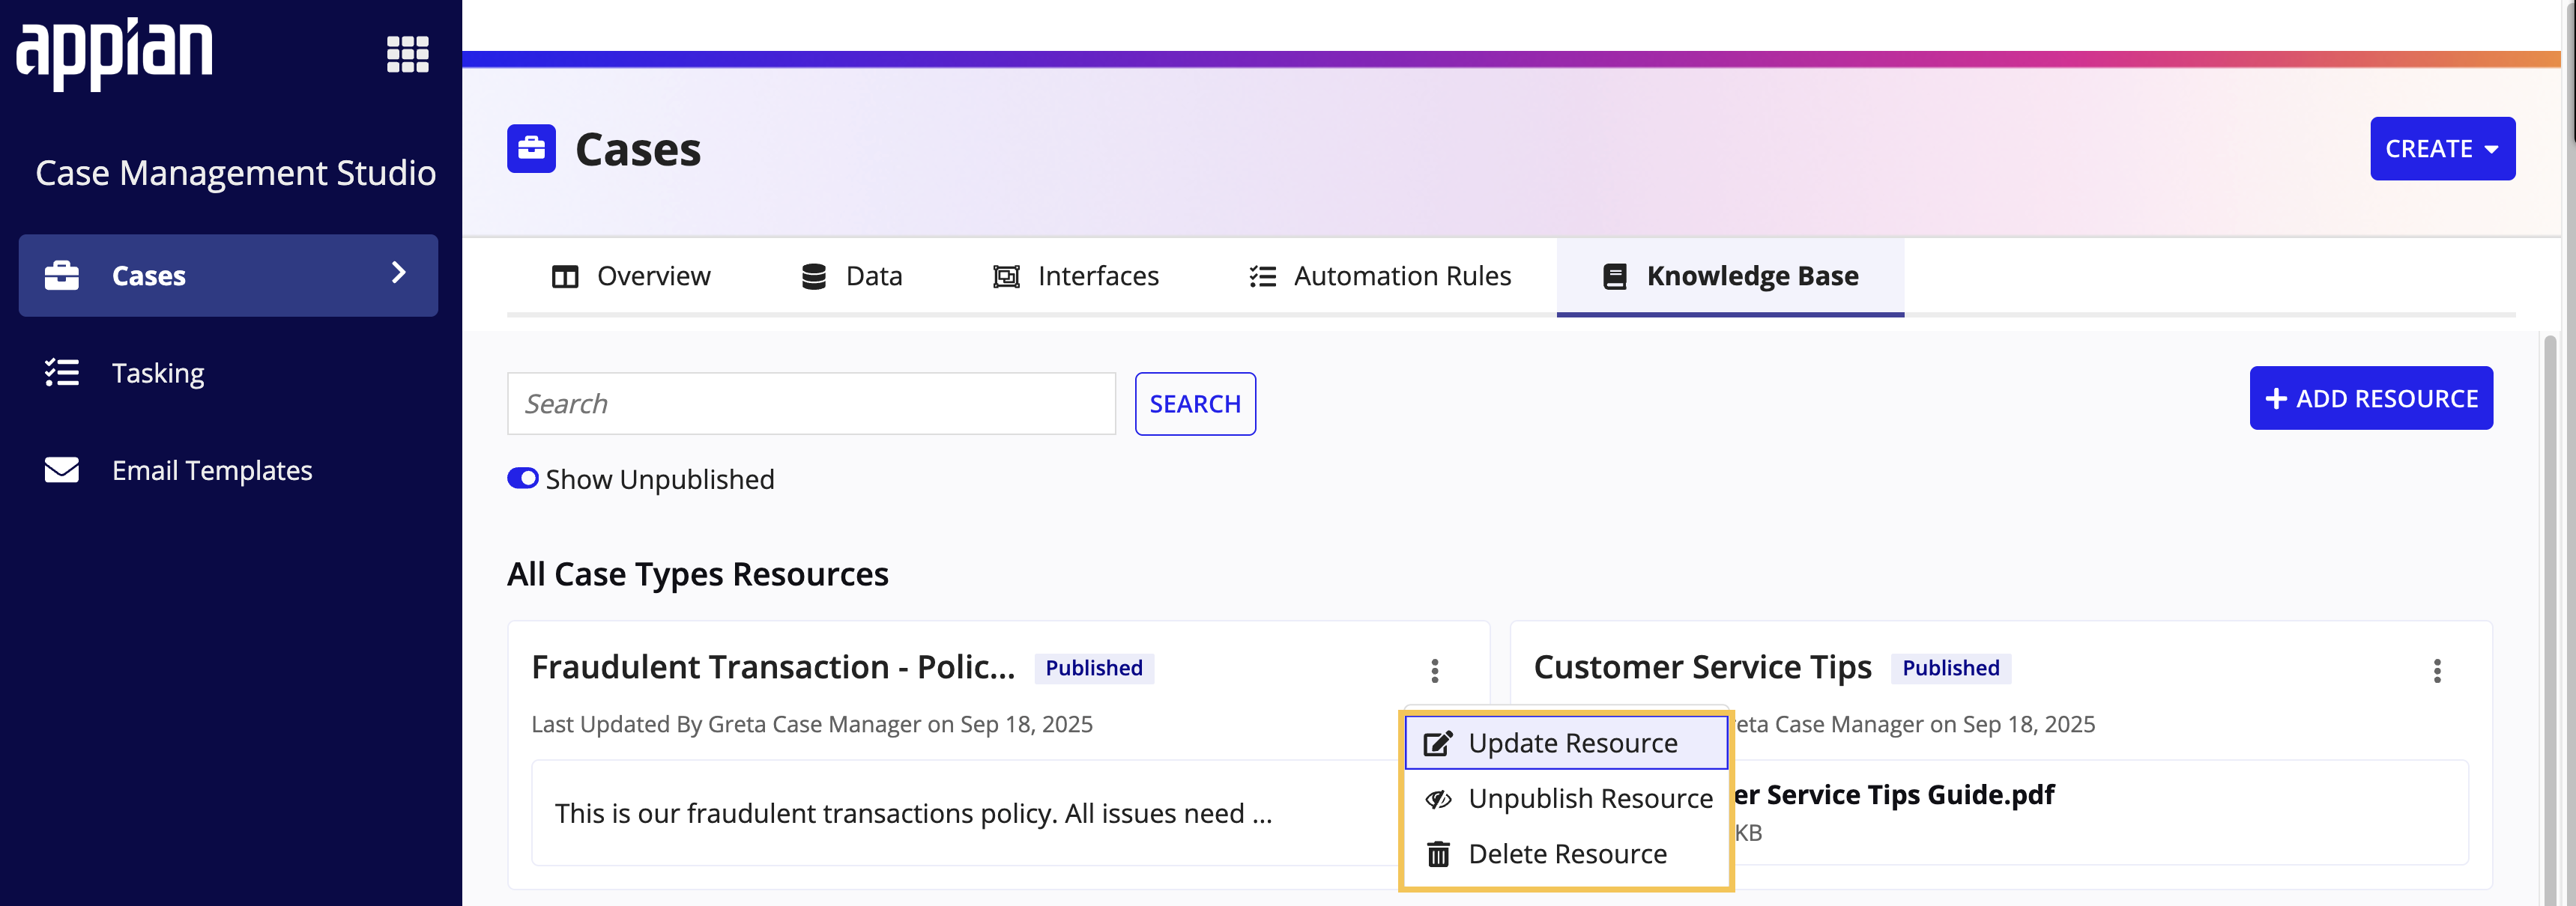2576x906 pixels.
Task: Click the Delete Resource trash icon
Action: pyautogui.click(x=1438, y=854)
